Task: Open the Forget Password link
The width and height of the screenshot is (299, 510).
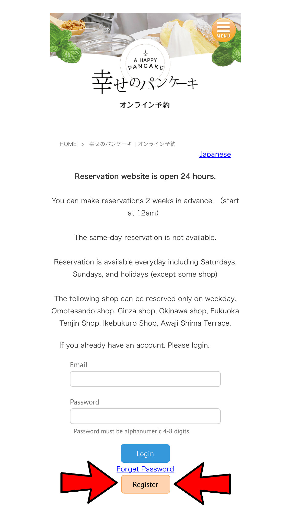Action: 145,469
